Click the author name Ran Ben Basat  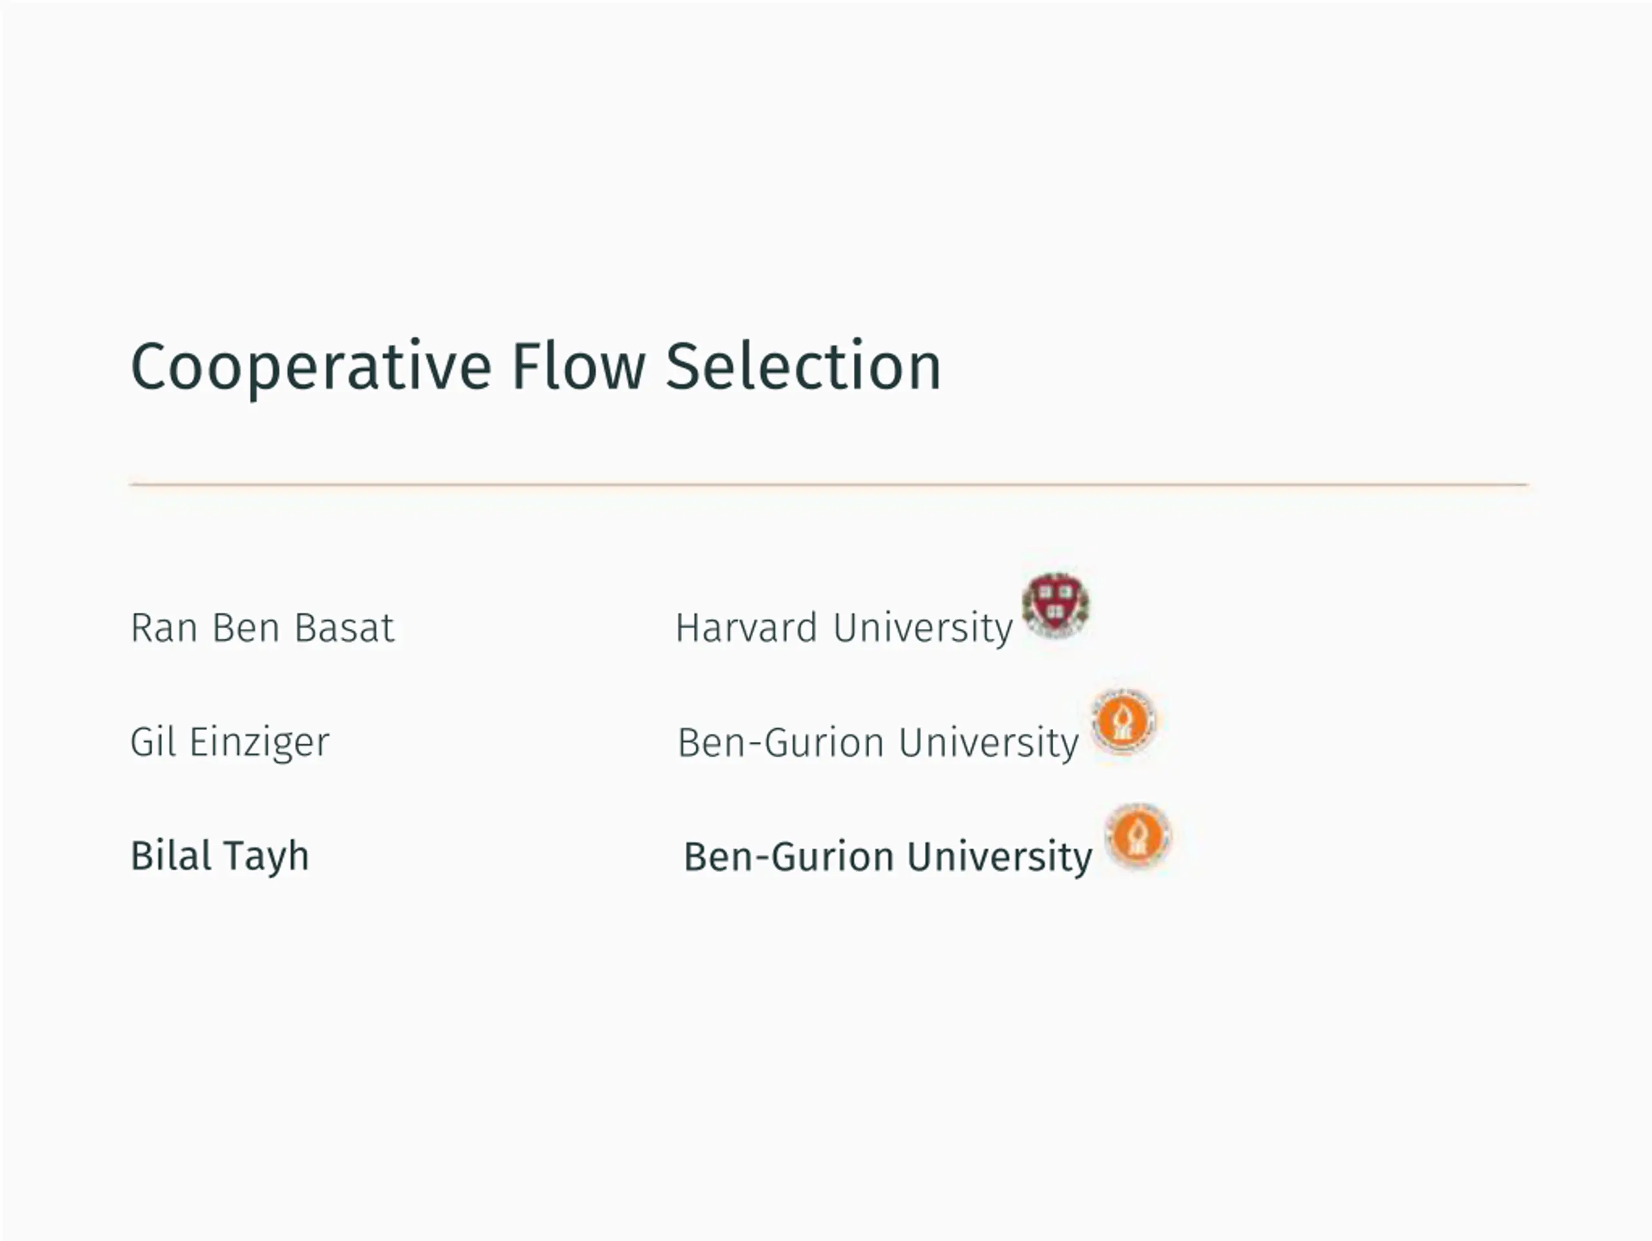pyautogui.click(x=262, y=627)
